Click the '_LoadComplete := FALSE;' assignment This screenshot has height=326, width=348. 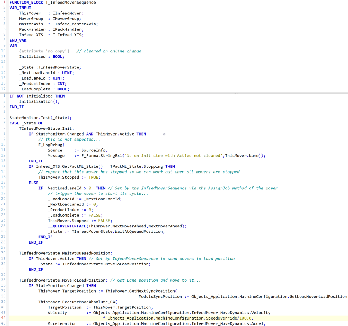tap(75, 216)
